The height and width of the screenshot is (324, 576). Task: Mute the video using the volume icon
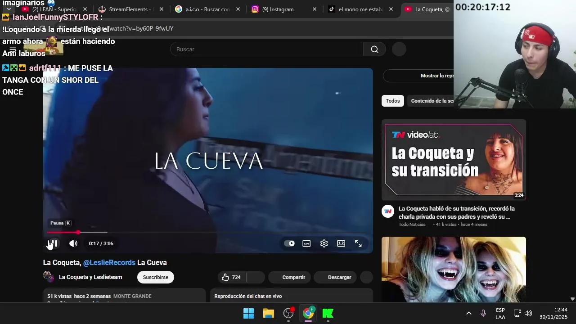[73, 243]
